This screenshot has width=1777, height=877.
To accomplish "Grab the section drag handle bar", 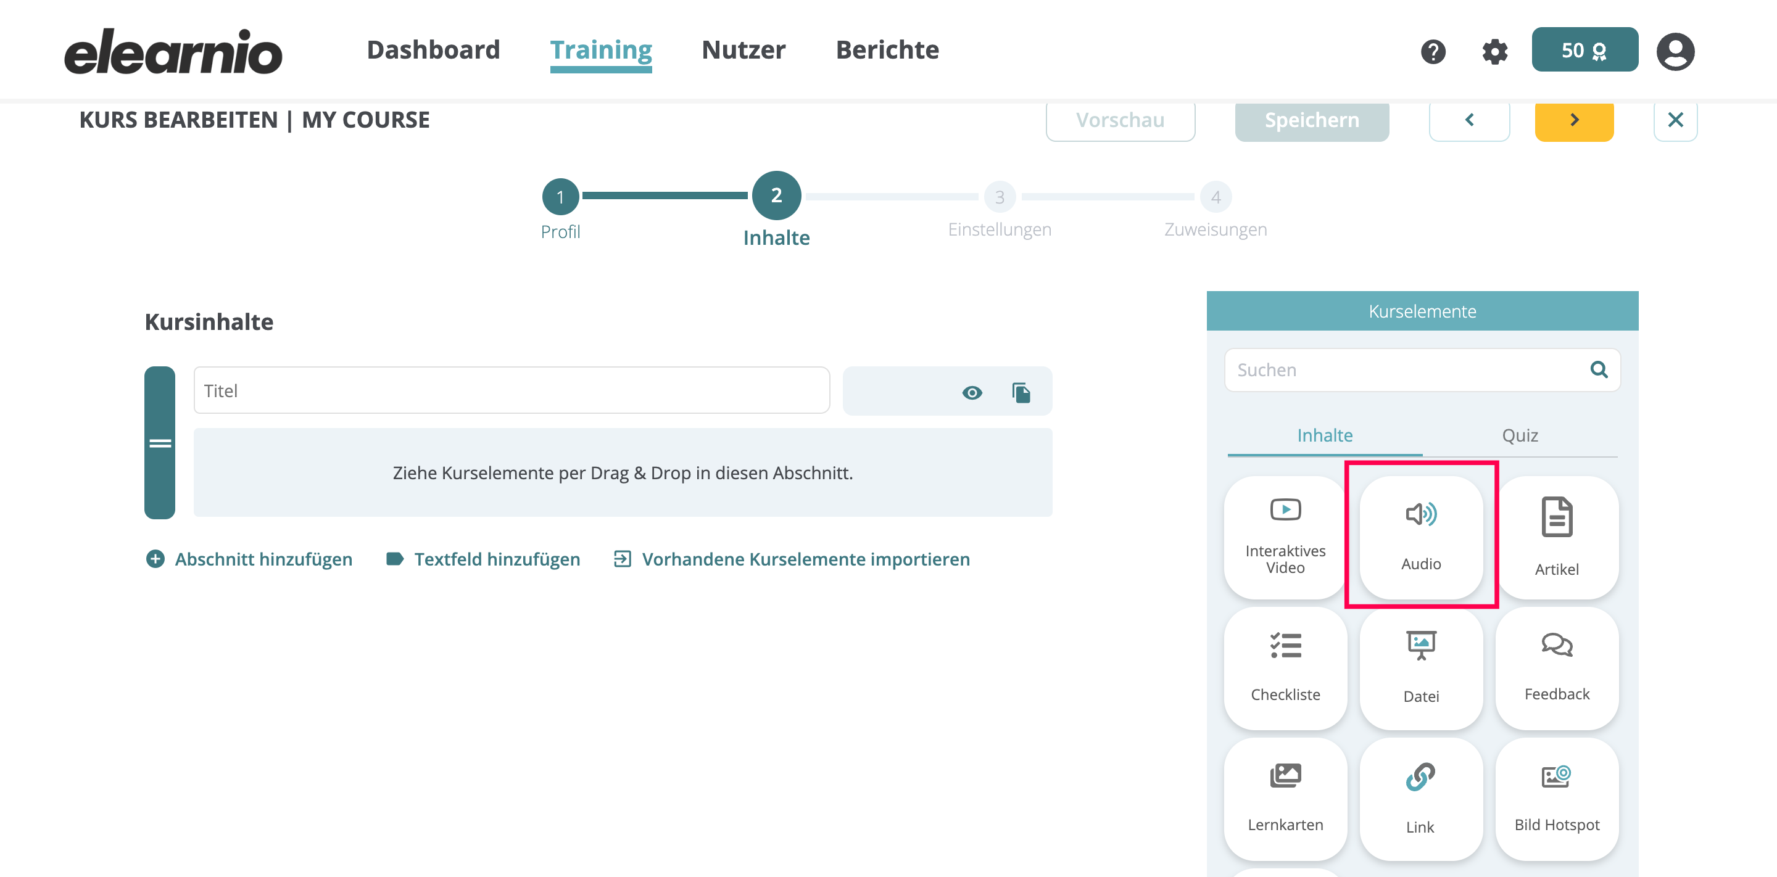I will pyautogui.click(x=159, y=443).
